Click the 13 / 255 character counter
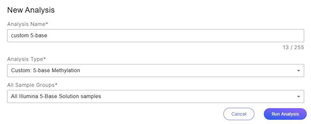 293,48
